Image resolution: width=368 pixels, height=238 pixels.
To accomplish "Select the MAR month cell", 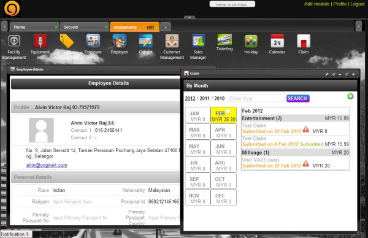I will click(x=197, y=133).
